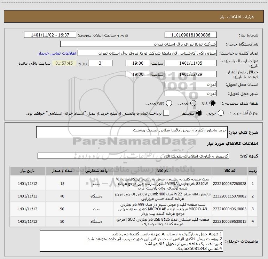Click unit ست in the MICROLAB row
The height and width of the screenshot is (259, 268).
point(96,209)
